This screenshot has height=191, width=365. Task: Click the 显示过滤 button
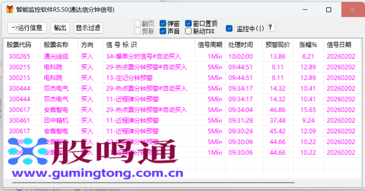[x=88, y=28]
